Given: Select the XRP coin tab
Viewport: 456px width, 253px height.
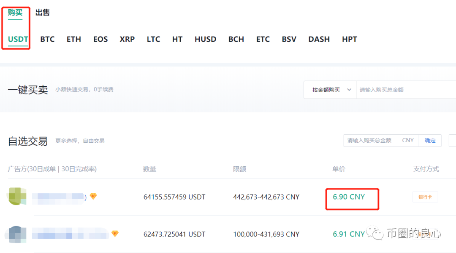Looking at the screenshot, I should click(x=127, y=39).
